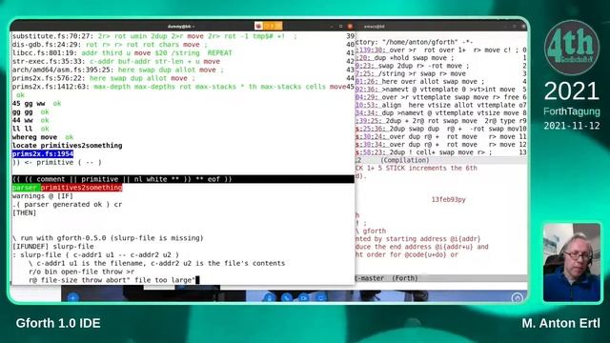Click ': slurp-file ( c-addr1 u1' definition line

(x=95, y=255)
